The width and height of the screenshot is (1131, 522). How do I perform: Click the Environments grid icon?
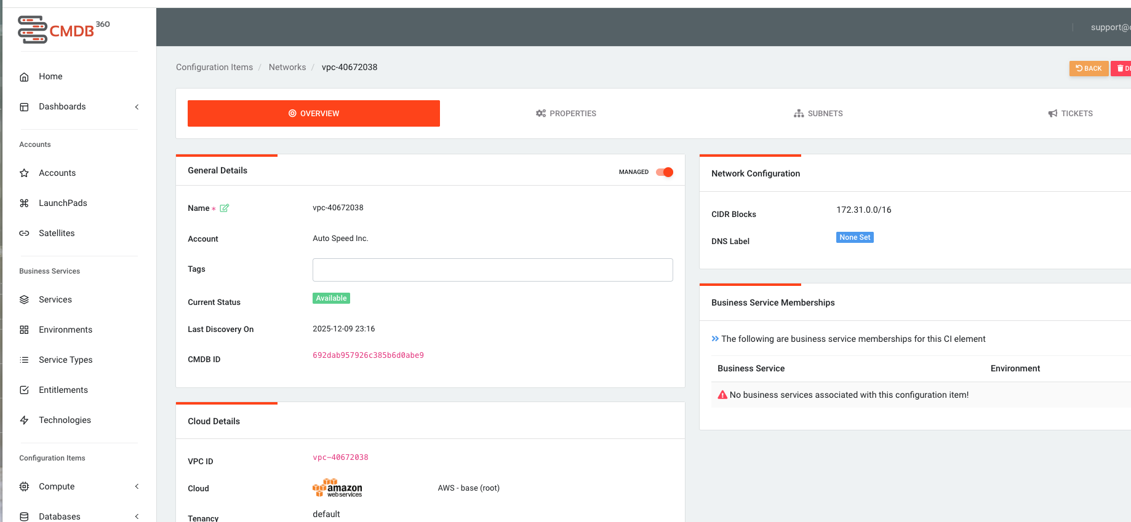25,330
